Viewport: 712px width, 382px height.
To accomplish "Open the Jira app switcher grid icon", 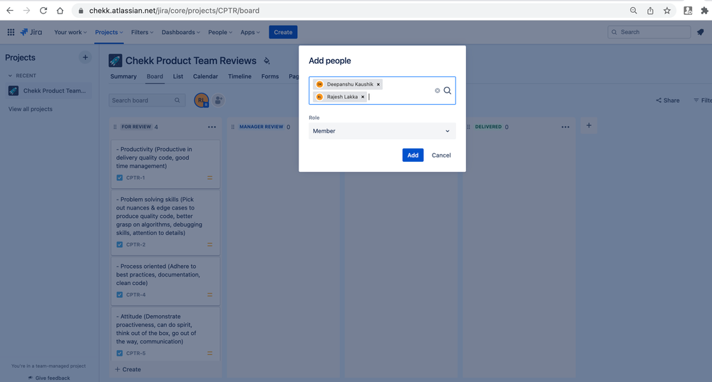I will click(x=11, y=32).
